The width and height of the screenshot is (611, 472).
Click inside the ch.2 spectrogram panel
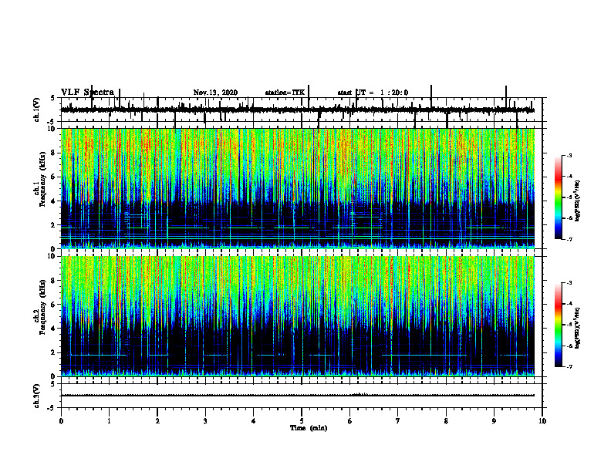pos(298,316)
